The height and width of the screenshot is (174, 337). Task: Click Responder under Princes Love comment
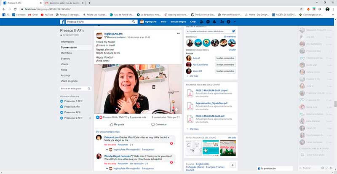[123, 145]
